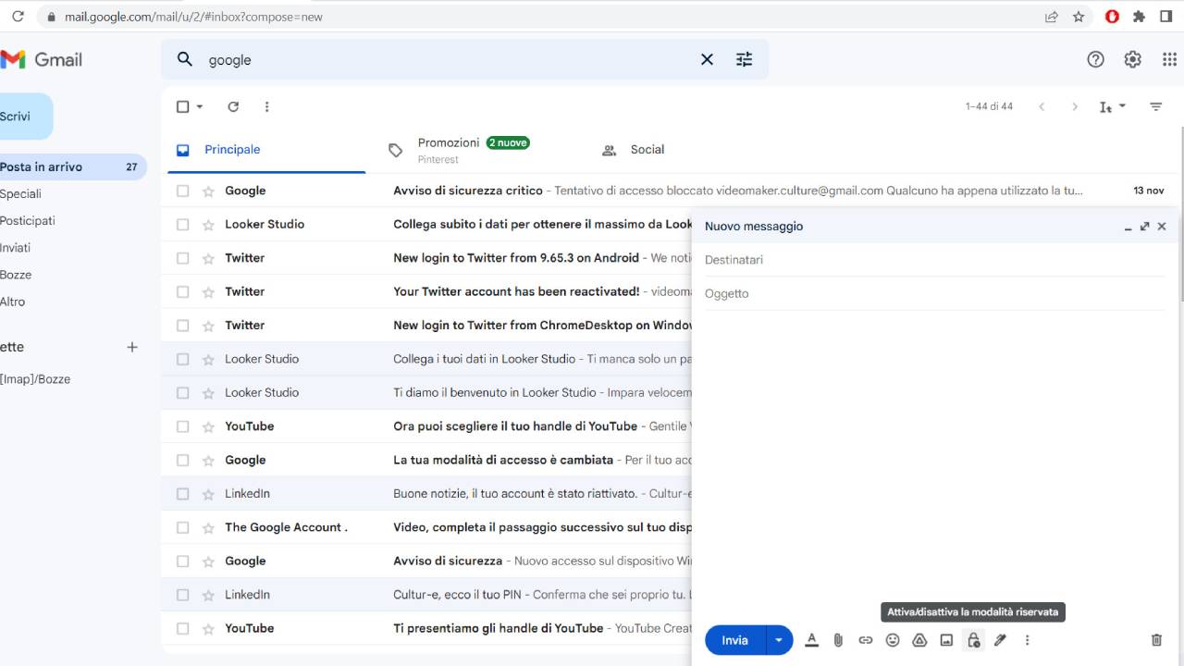Open Gmail settings gear
Viewport: 1184px width, 666px height.
[x=1133, y=59]
